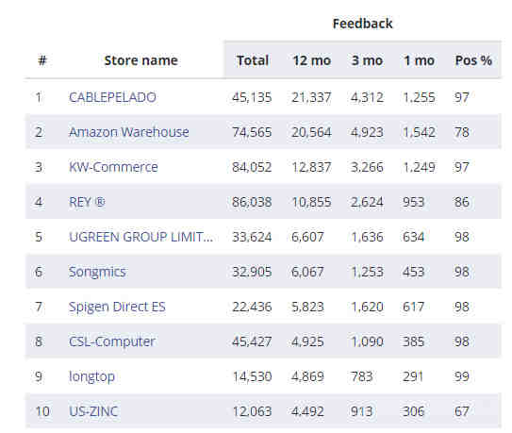Sort by the Total feedback column header
Viewport: 512px width, 433px height.
point(253,60)
